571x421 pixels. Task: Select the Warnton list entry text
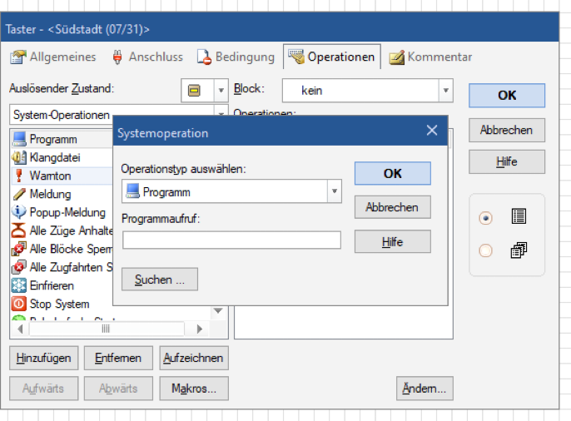pos(50,176)
